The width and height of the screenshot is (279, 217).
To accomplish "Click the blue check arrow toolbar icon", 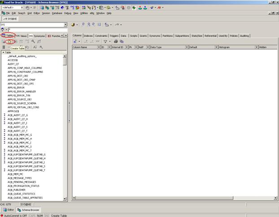I will (152, 8).
